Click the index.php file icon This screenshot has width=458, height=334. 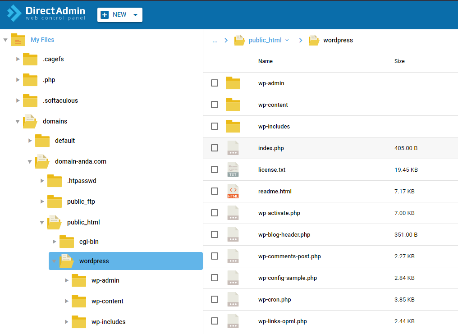point(233,148)
